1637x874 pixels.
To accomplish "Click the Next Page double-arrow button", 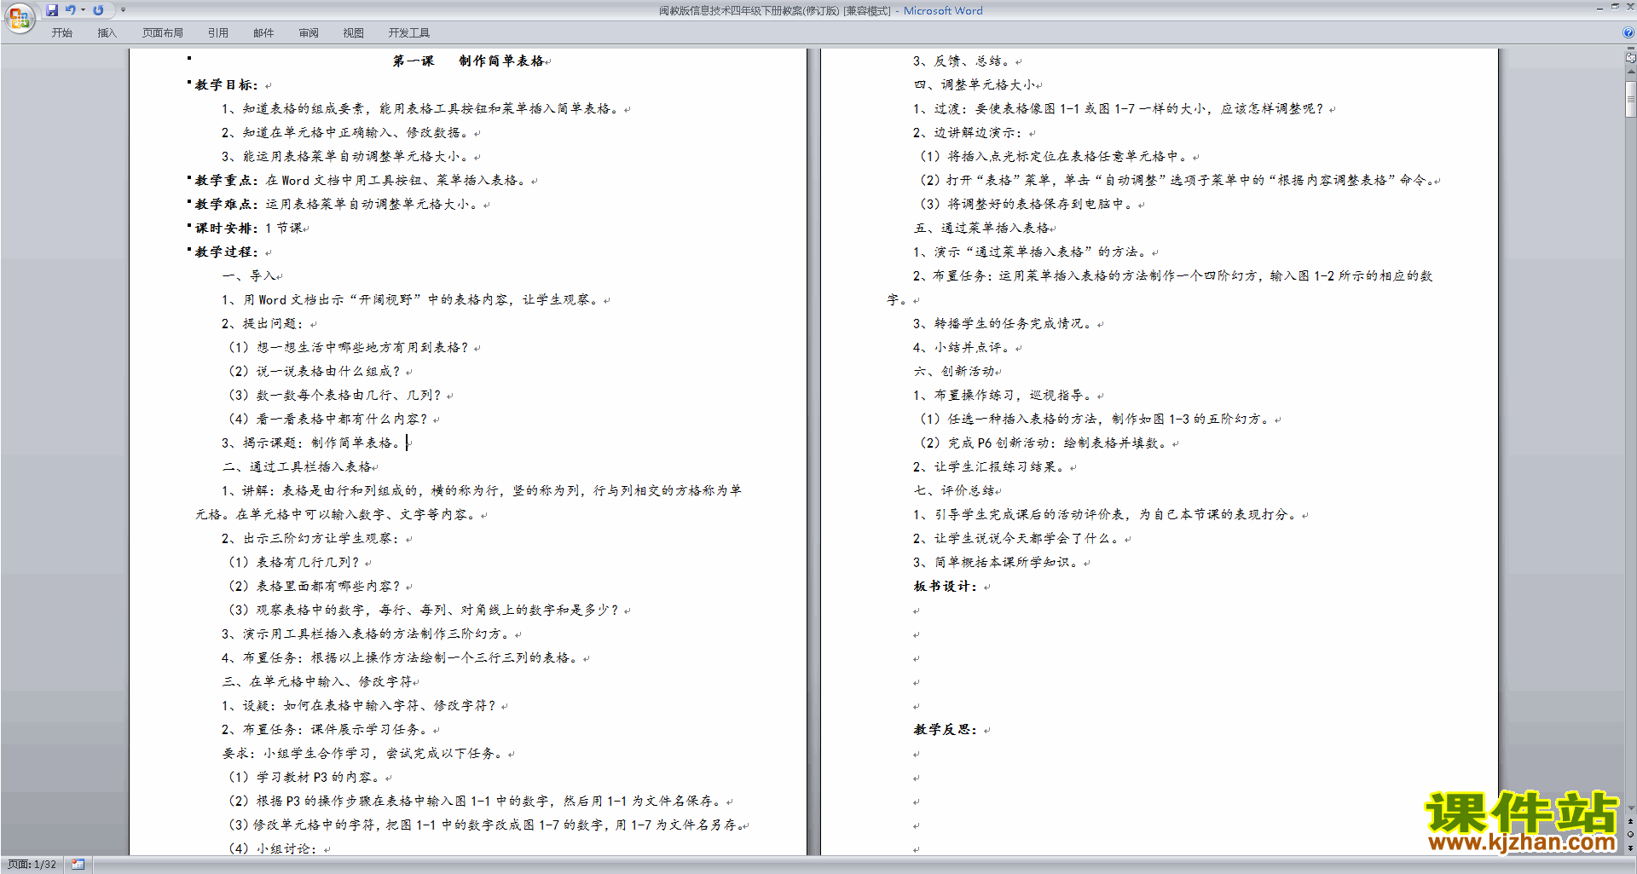I will point(1630,848).
